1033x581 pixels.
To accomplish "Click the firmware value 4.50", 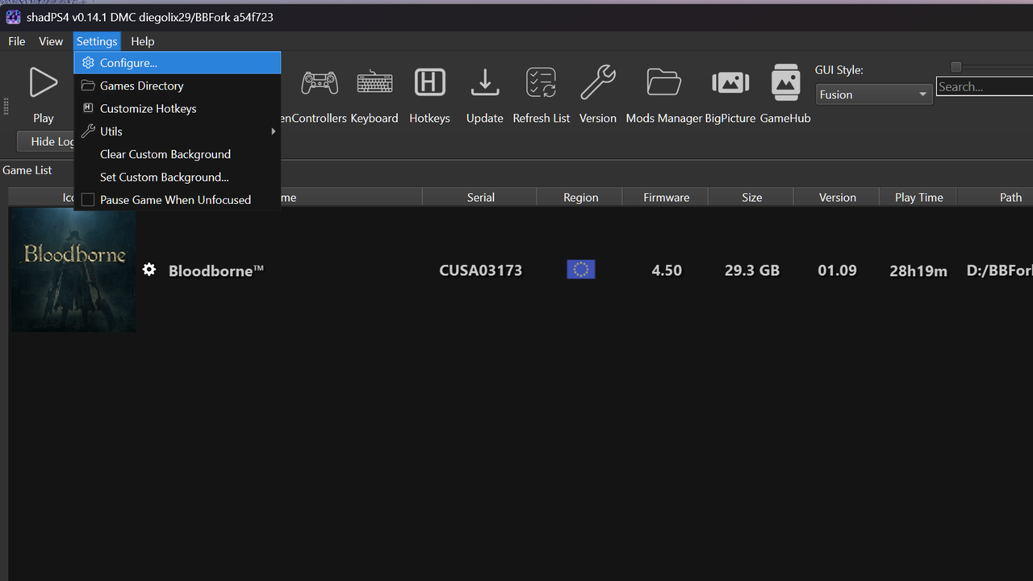I will [667, 270].
